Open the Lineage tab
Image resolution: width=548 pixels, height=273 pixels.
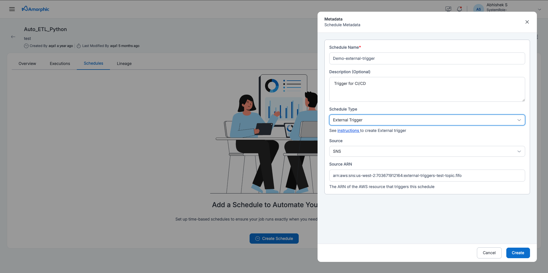124,64
